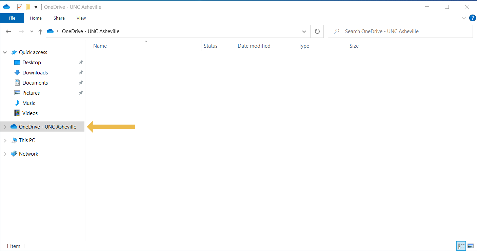The image size is (477, 251).
Task: Collapse the Quick access section
Action: [5, 52]
